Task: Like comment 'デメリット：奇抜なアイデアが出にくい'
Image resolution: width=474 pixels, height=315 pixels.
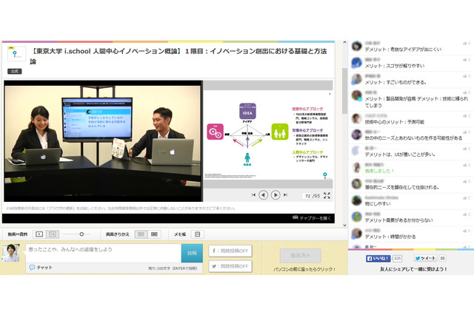Action: click(x=467, y=44)
